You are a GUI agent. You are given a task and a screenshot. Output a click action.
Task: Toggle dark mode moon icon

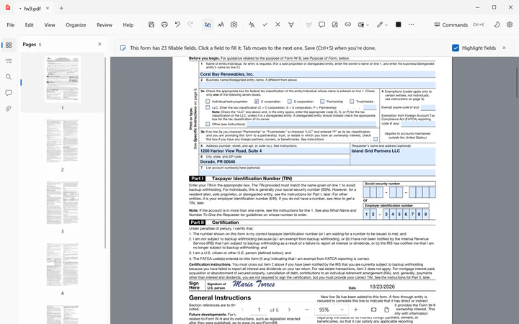497,24
